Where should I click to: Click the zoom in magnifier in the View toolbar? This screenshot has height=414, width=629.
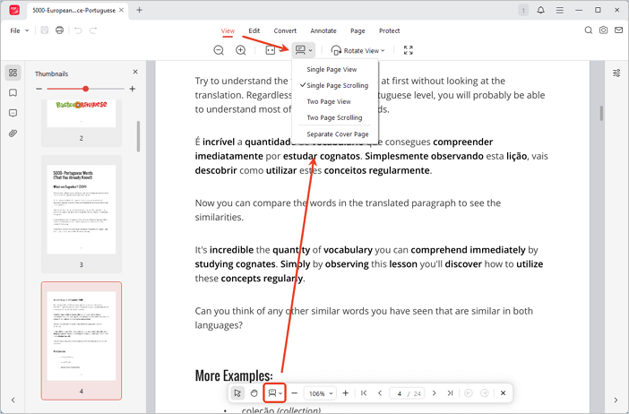(240, 51)
